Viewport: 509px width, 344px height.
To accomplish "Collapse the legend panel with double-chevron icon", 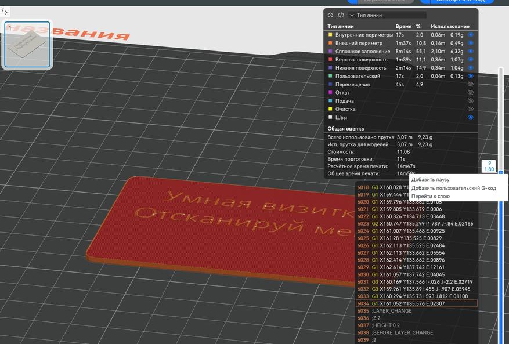I will point(331,15).
